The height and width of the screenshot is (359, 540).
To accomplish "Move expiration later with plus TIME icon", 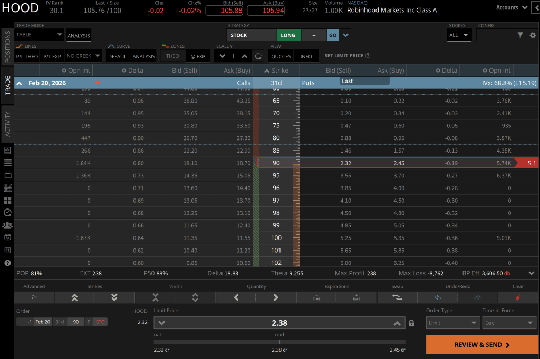I will pyautogui.click(x=356, y=297).
